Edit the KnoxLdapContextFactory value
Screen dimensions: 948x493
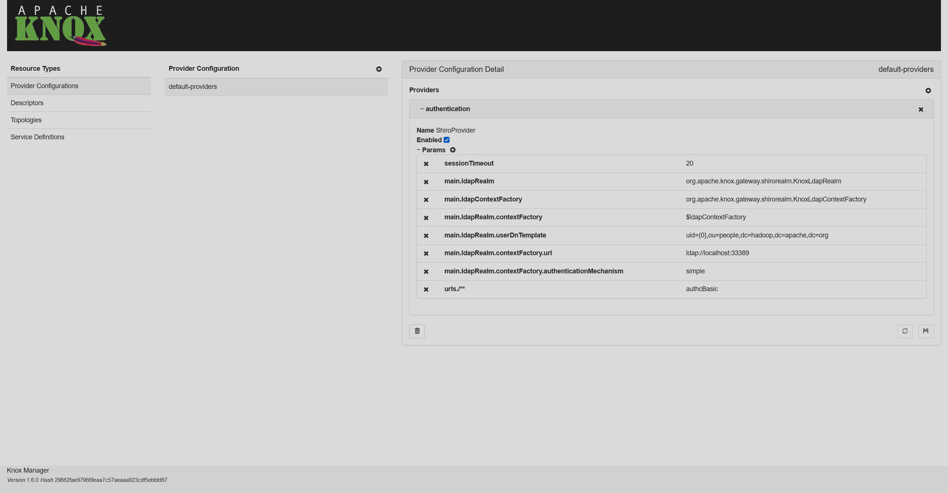pyautogui.click(x=776, y=199)
